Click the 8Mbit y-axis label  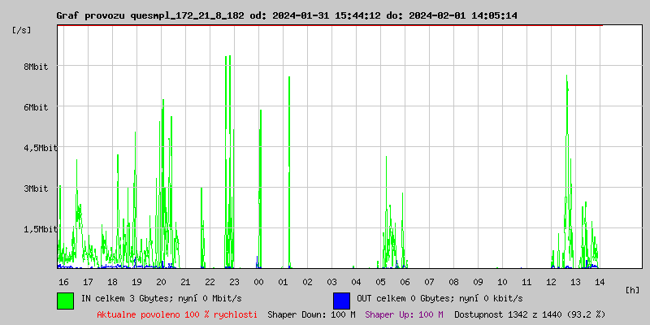pos(36,67)
